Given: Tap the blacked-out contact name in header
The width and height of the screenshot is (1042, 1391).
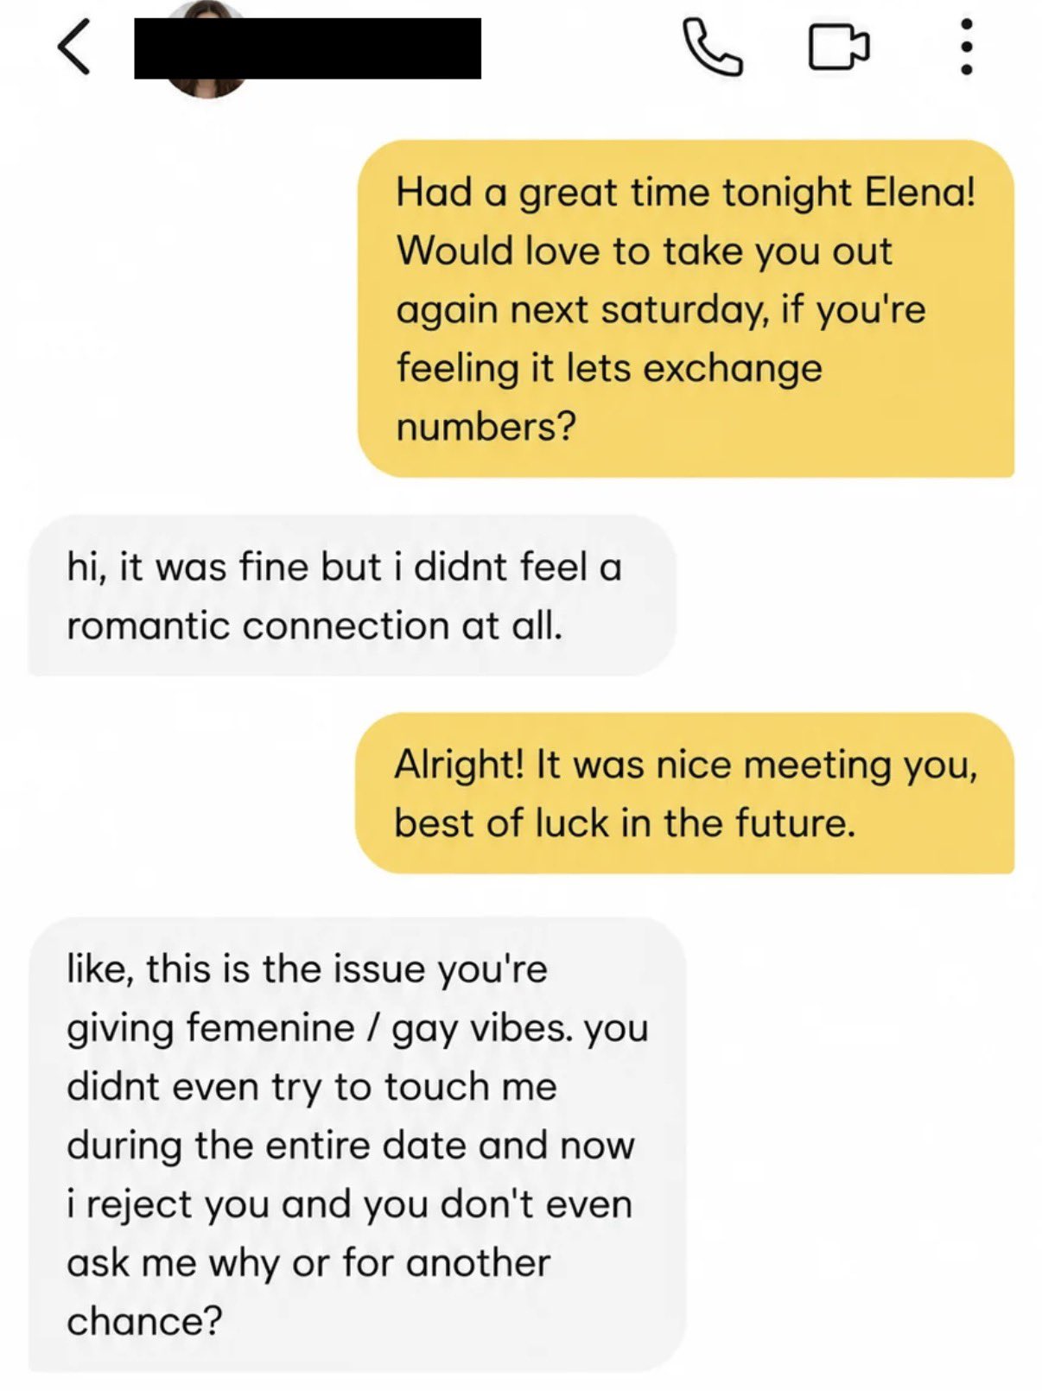Looking at the screenshot, I should 308,48.
